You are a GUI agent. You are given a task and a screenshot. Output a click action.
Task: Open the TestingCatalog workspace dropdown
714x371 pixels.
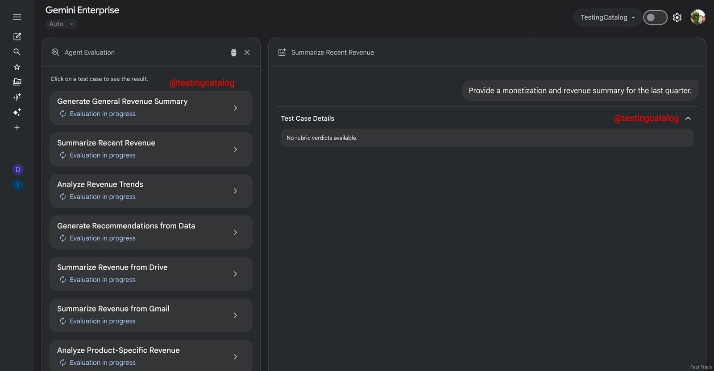(x=607, y=17)
